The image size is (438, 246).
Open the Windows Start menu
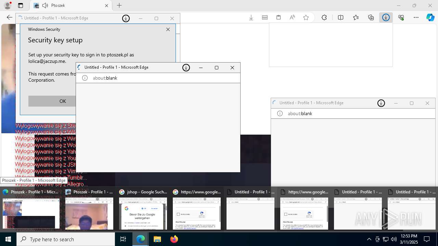click(8, 239)
